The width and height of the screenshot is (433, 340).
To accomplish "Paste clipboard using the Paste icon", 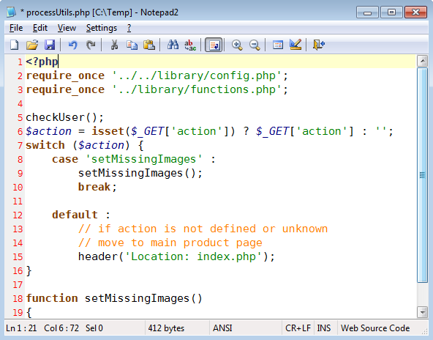I will [149, 45].
